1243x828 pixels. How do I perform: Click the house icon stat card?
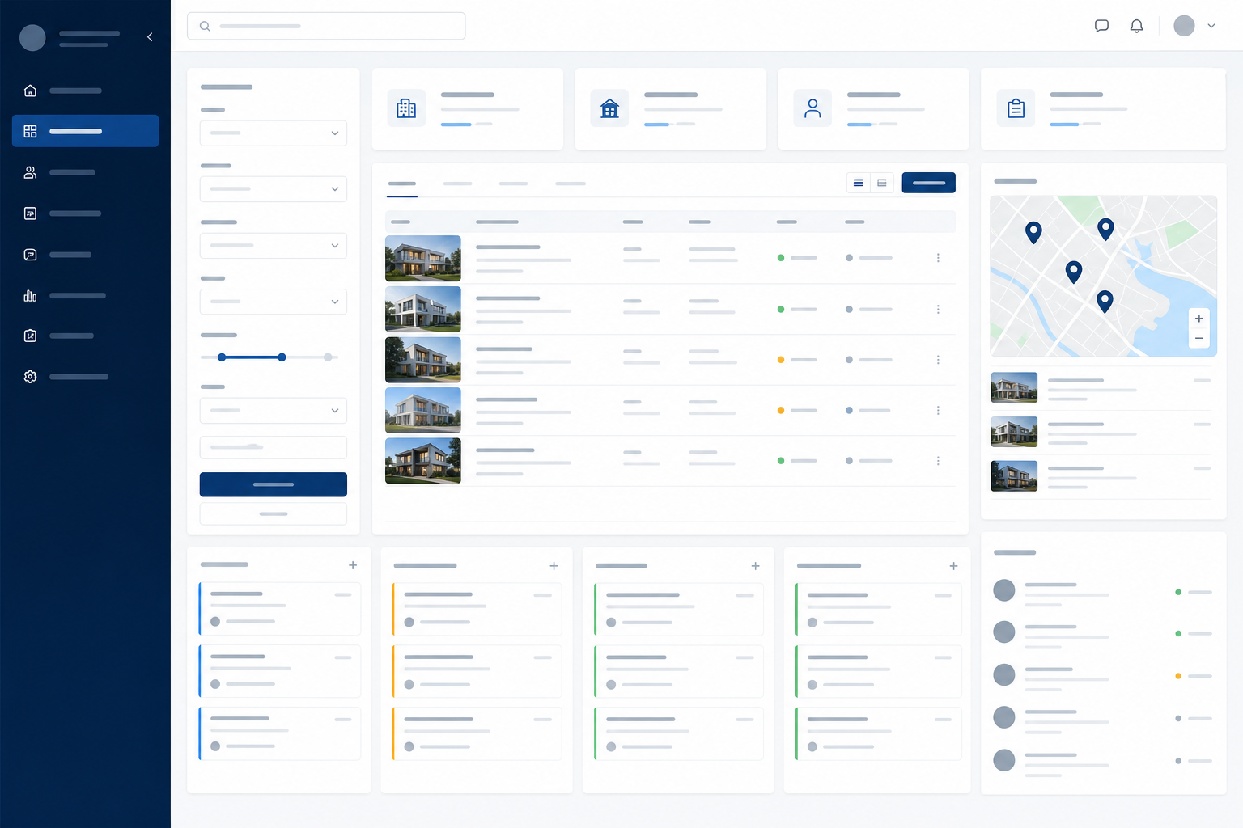609,108
